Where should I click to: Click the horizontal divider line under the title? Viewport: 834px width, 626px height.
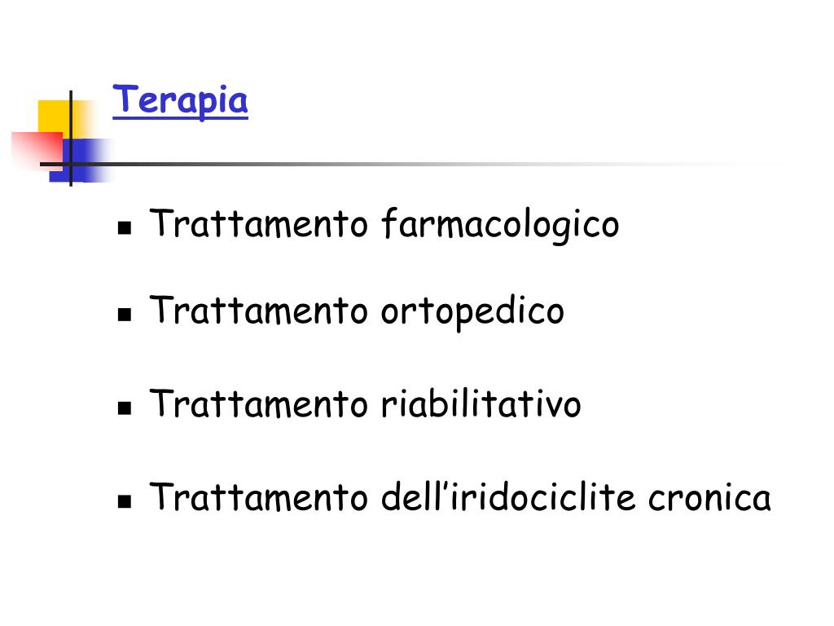(410, 164)
